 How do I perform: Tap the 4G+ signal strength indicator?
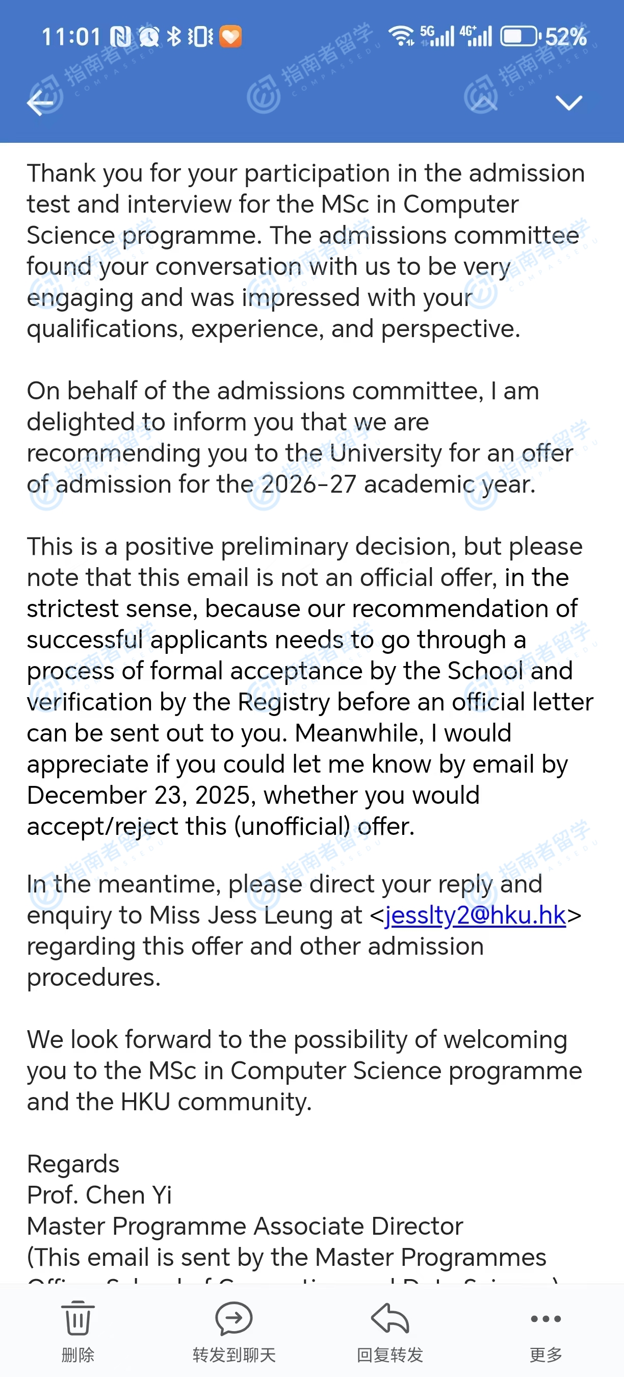coord(476,36)
